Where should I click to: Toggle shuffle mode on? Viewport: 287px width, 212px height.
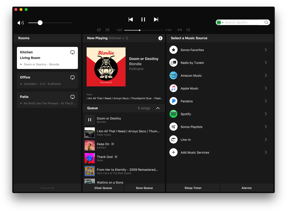click(x=107, y=30)
